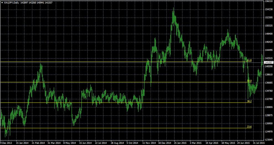Screen dimensions: 274x145
Task: Click the triangle arrow beside XAUJPY,Daily title
Action: [x=2, y=3]
